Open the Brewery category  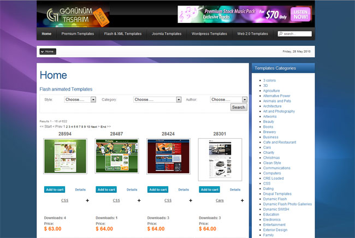[x=269, y=132]
